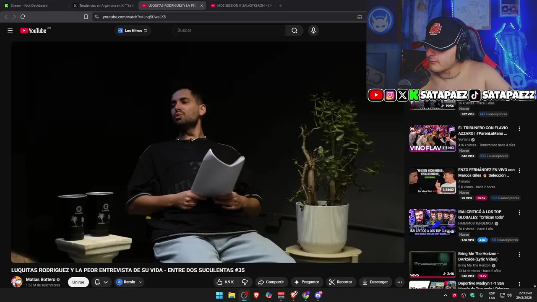This screenshot has height=302, width=537.
Task: Open File Explorer from the taskbar
Action: coord(232,295)
